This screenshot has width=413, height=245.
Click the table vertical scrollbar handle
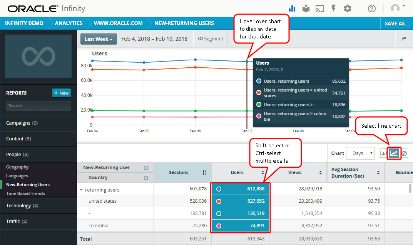click(x=410, y=188)
